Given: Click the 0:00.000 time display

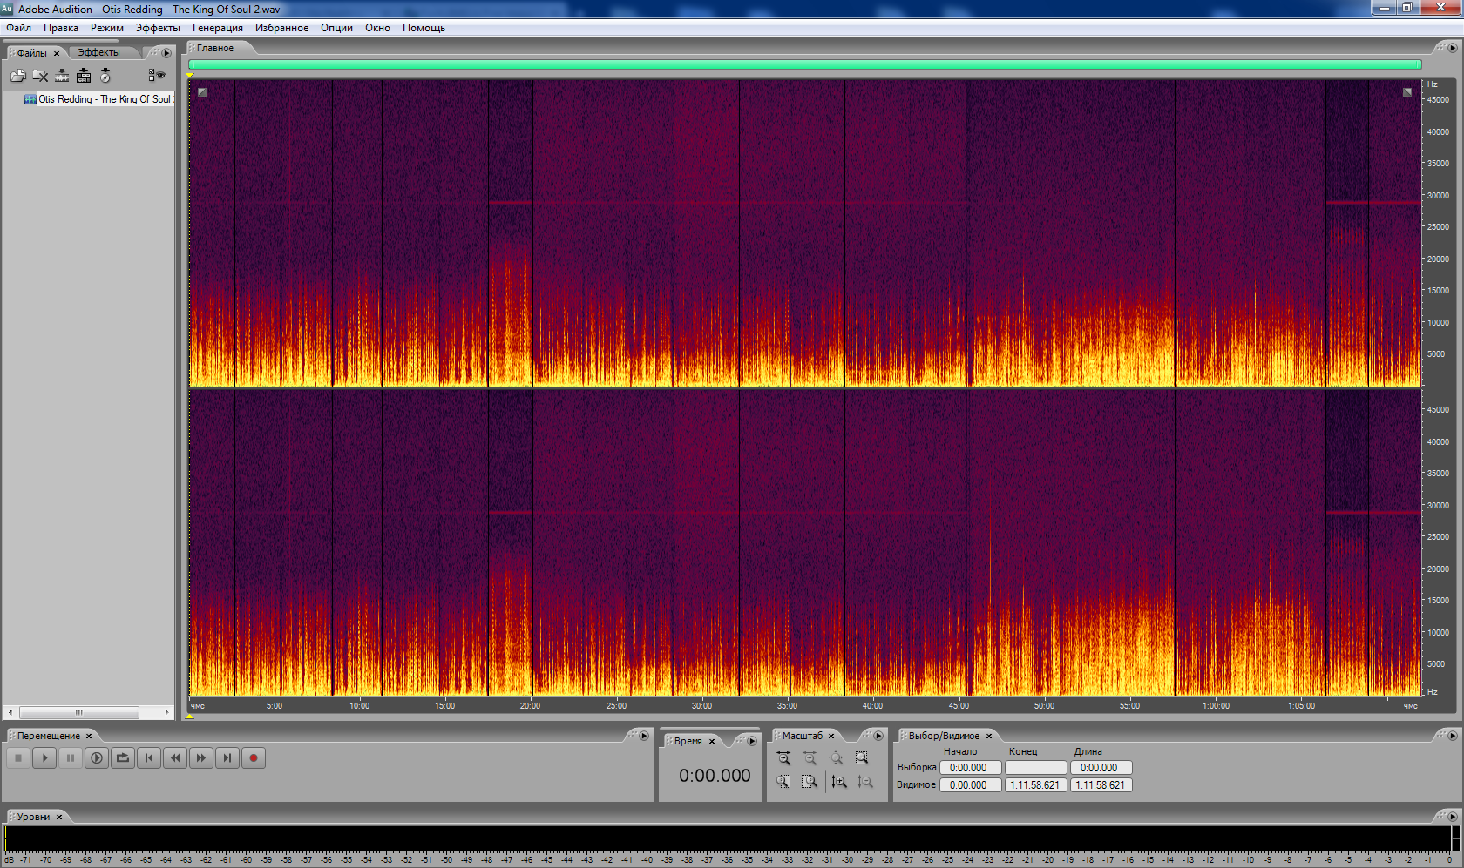Looking at the screenshot, I should click(715, 776).
